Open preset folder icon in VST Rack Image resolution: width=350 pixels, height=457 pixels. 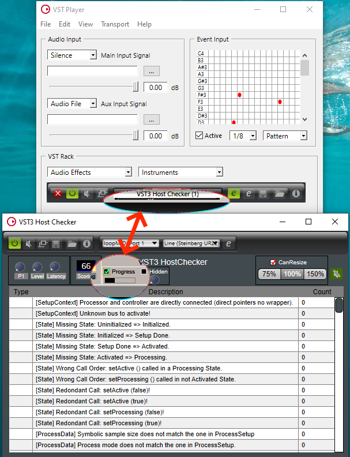coord(280,194)
